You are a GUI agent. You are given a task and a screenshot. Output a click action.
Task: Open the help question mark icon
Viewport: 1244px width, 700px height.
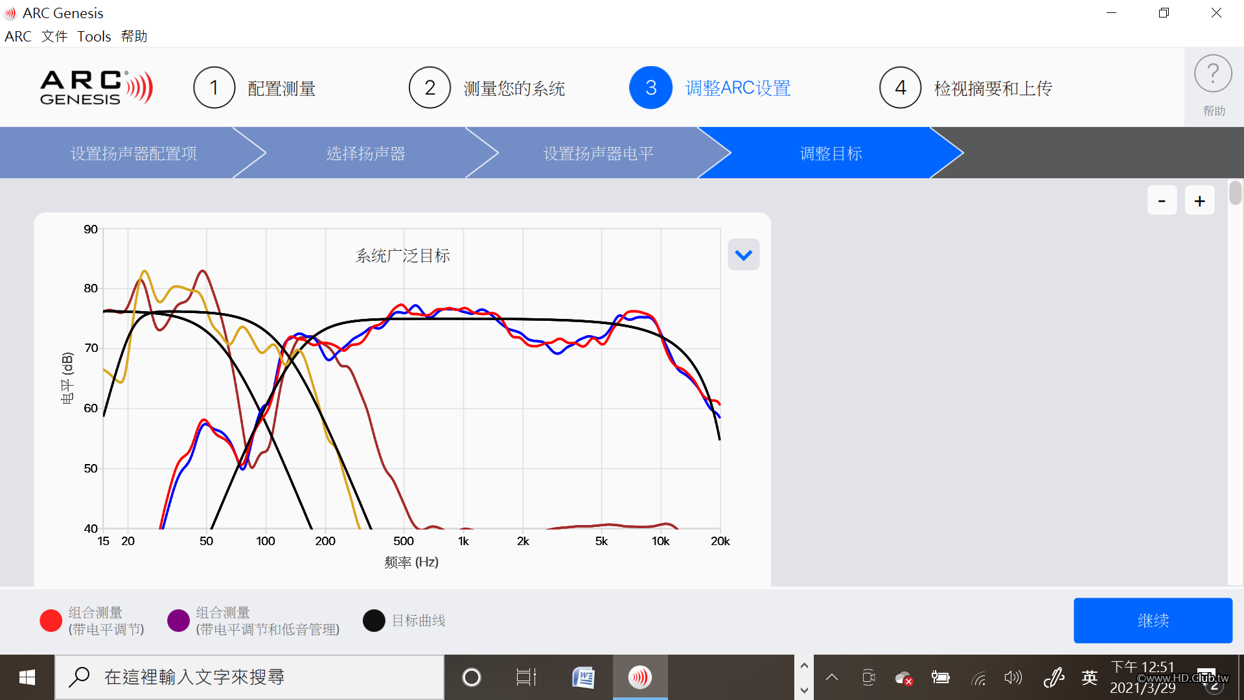pyautogui.click(x=1213, y=74)
